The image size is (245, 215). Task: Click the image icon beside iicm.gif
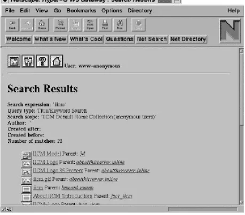click(x=27, y=180)
